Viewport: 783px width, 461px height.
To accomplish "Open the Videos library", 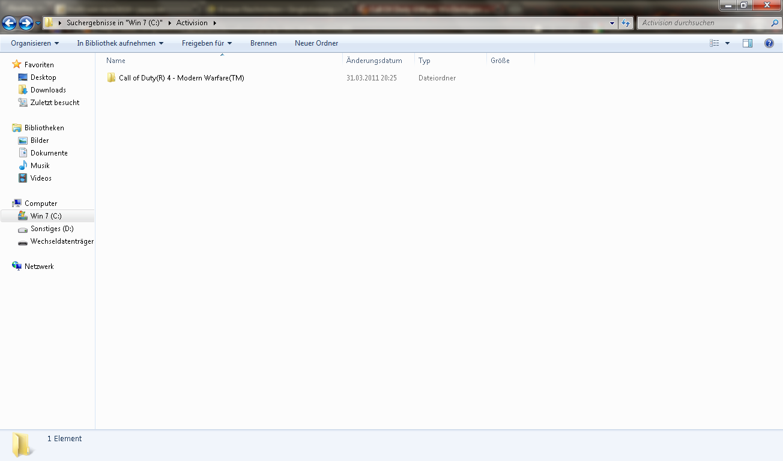I will [41, 178].
